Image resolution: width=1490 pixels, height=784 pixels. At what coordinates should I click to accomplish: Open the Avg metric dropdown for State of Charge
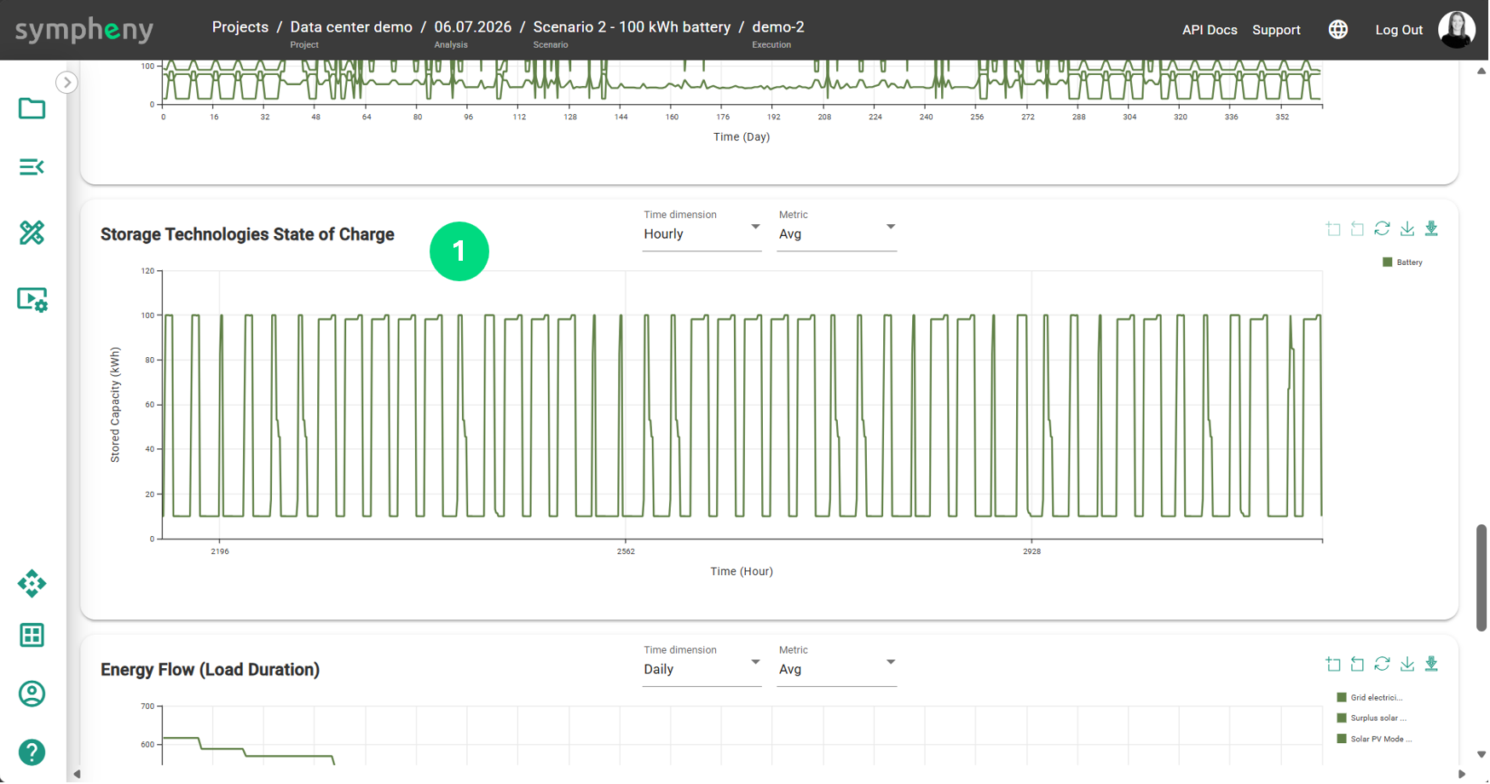tap(837, 234)
